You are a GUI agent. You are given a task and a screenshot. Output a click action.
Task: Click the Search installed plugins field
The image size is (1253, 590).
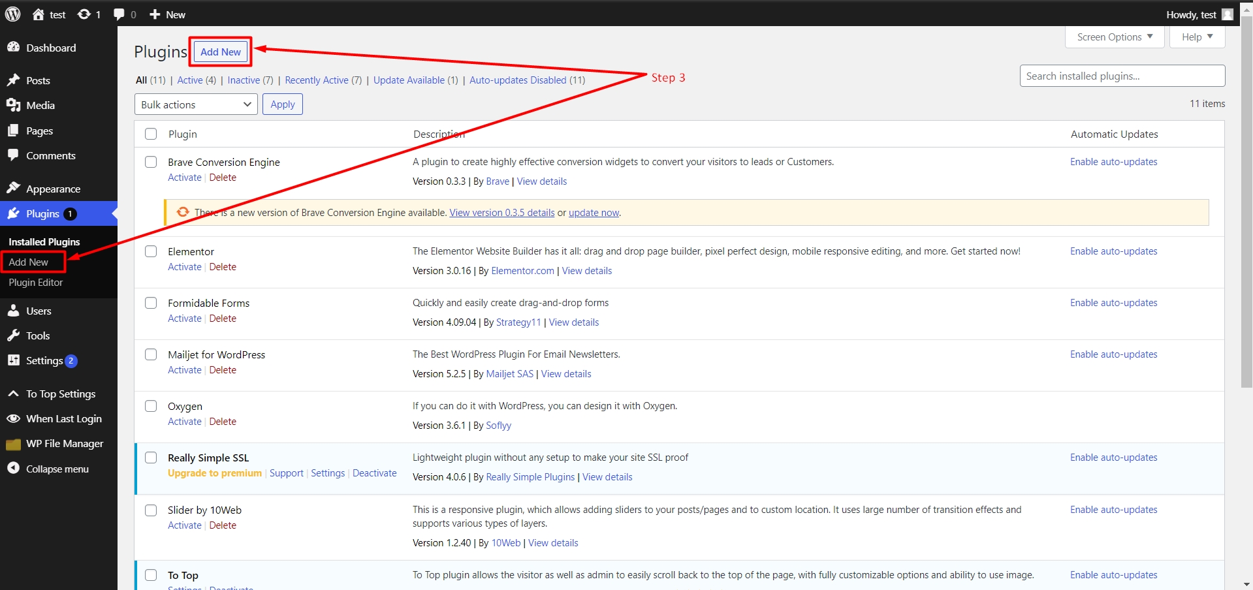pos(1122,76)
